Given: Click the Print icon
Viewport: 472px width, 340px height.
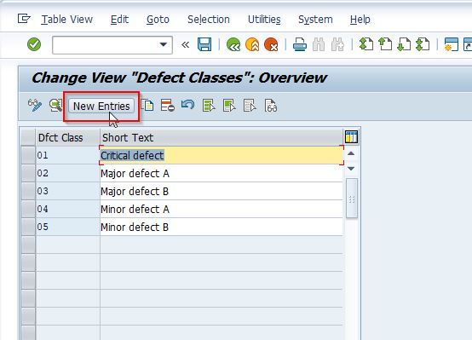Looking at the screenshot, I should click(x=300, y=44).
